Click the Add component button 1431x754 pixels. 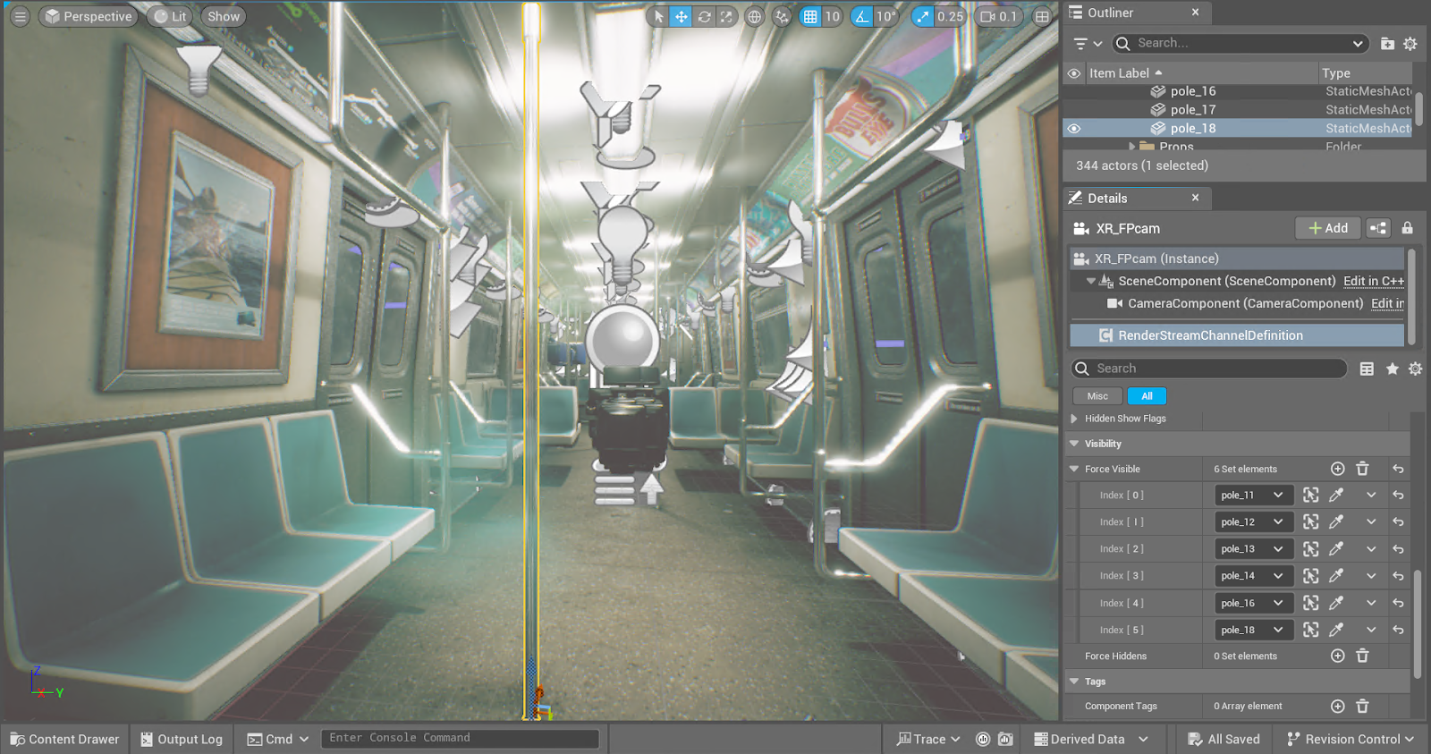pyautogui.click(x=1328, y=228)
